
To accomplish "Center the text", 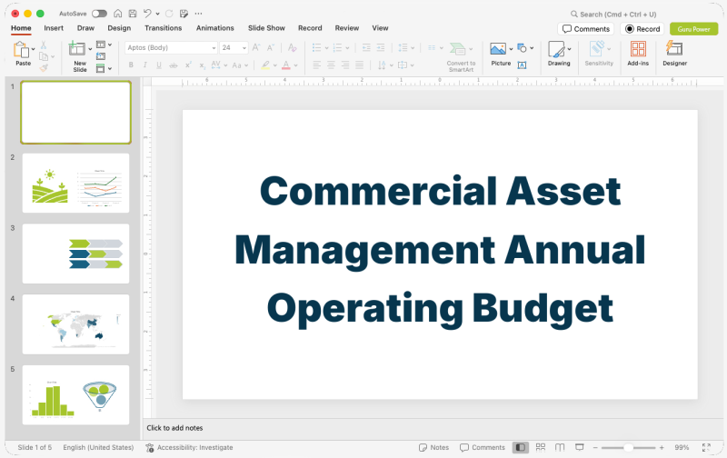I will (331, 65).
